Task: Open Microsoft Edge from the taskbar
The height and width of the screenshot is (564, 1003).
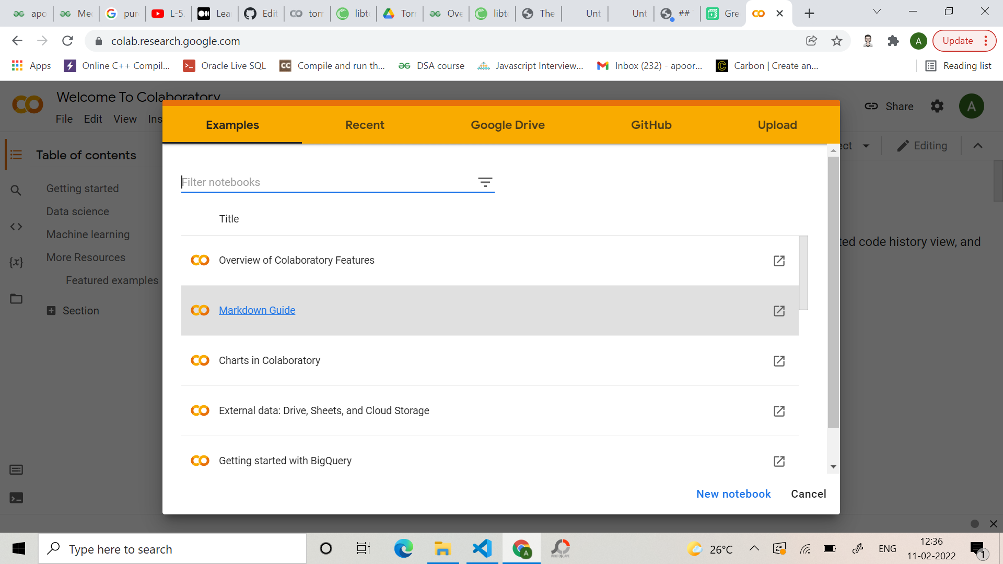Action: point(403,549)
